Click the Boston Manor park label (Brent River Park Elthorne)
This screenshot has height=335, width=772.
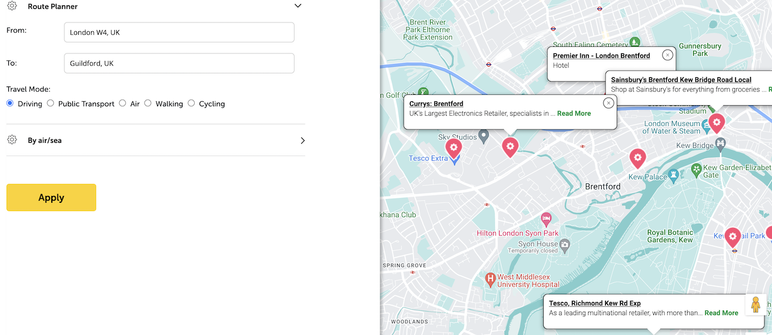428,30
